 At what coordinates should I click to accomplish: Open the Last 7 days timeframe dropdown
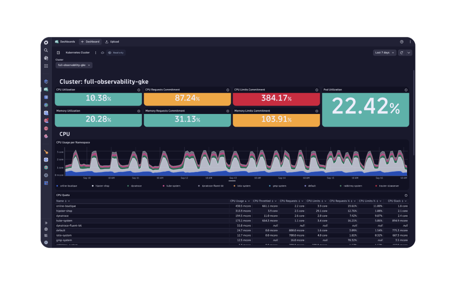(384, 53)
